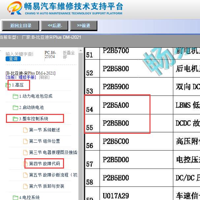200x200 pixels.
Task: Expand the 4.电控系统 folder
Action: (29, 197)
